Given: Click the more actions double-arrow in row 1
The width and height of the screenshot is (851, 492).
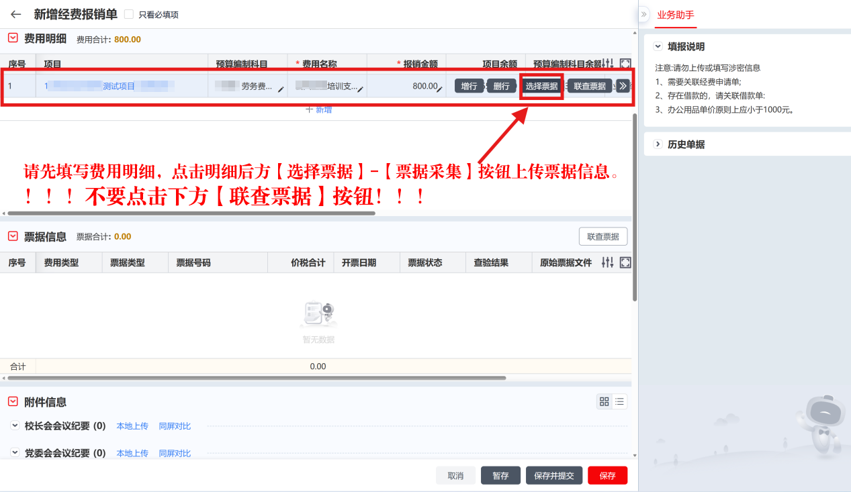Looking at the screenshot, I should [623, 86].
